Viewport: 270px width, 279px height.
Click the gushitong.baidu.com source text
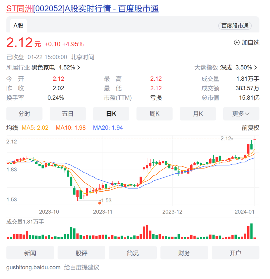(x=33, y=267)
